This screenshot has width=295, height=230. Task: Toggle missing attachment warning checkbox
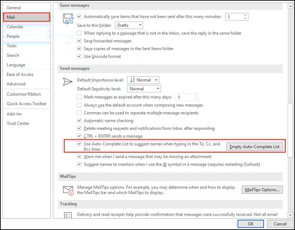pos(79,156)
